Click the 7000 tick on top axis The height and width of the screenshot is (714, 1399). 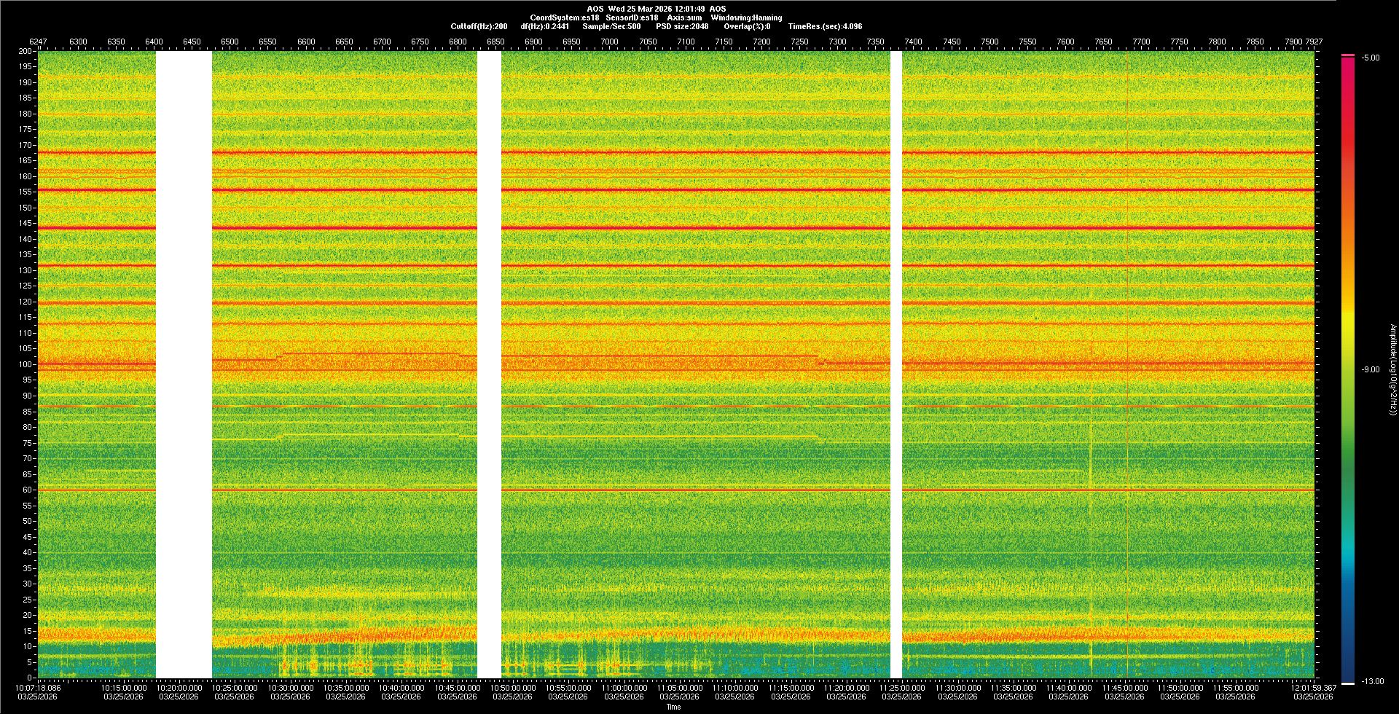[x=609, y=42]
